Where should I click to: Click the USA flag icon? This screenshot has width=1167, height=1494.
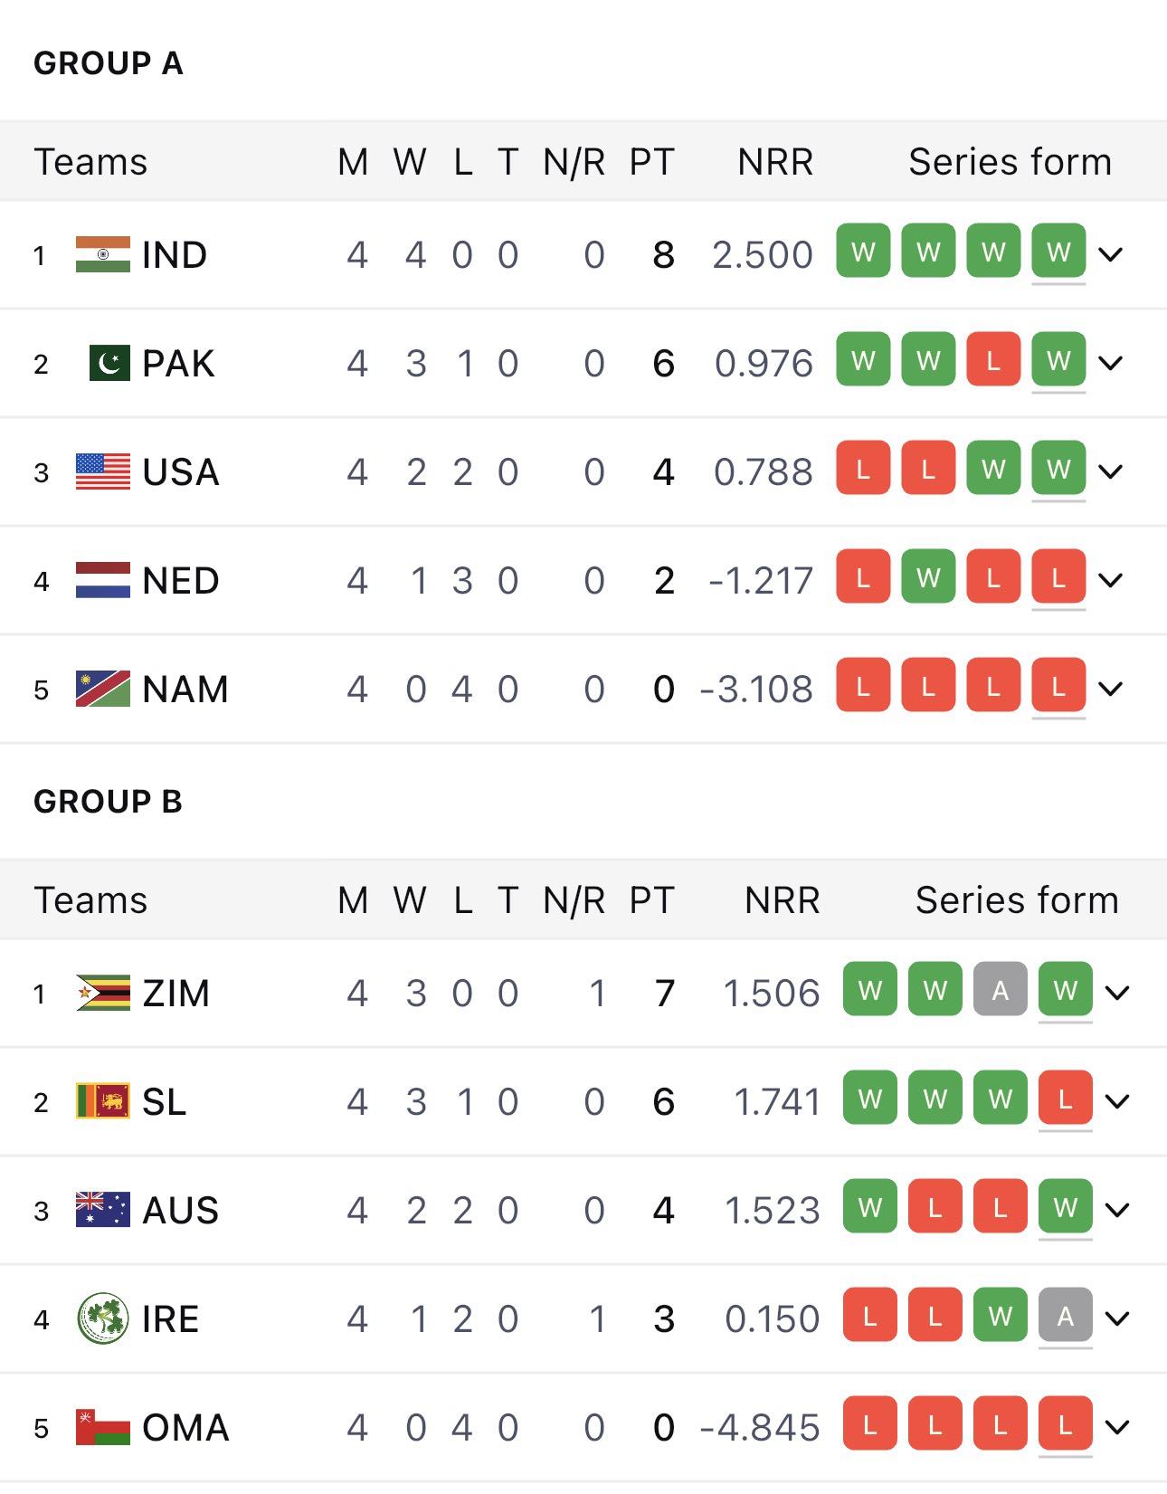point(102,471)
